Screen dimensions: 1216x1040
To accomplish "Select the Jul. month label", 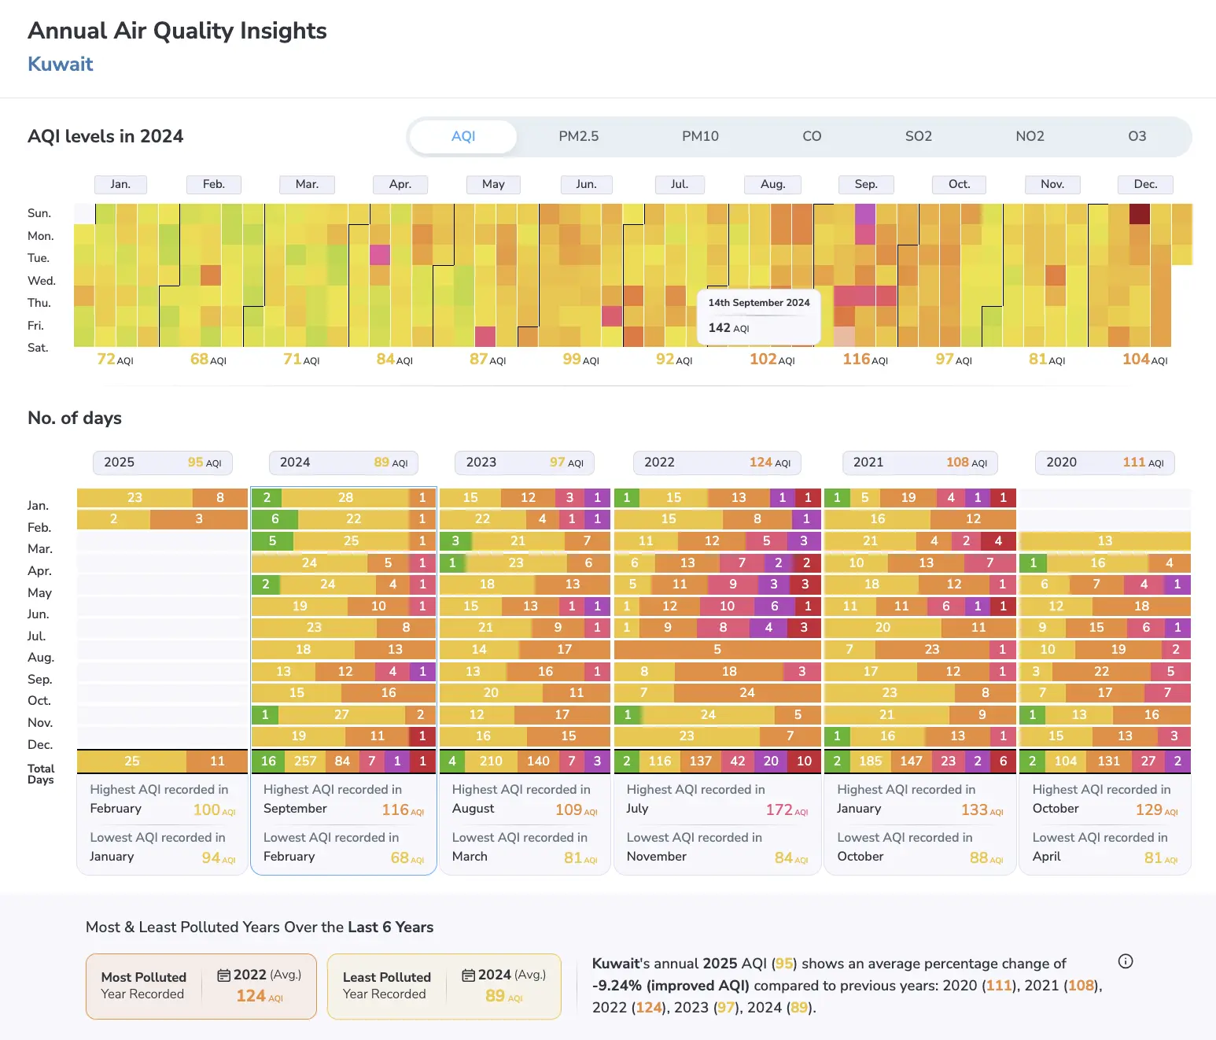I will 680,184.
